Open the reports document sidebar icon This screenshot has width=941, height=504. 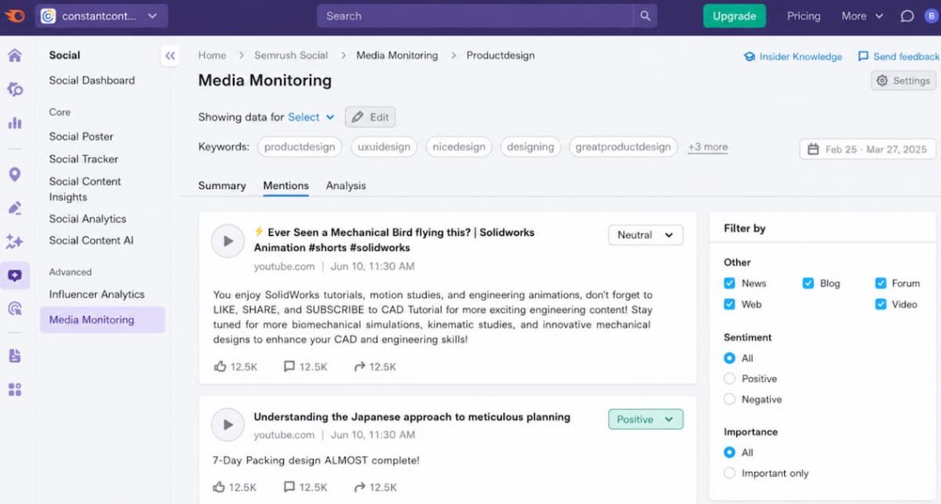pos(15,356)
